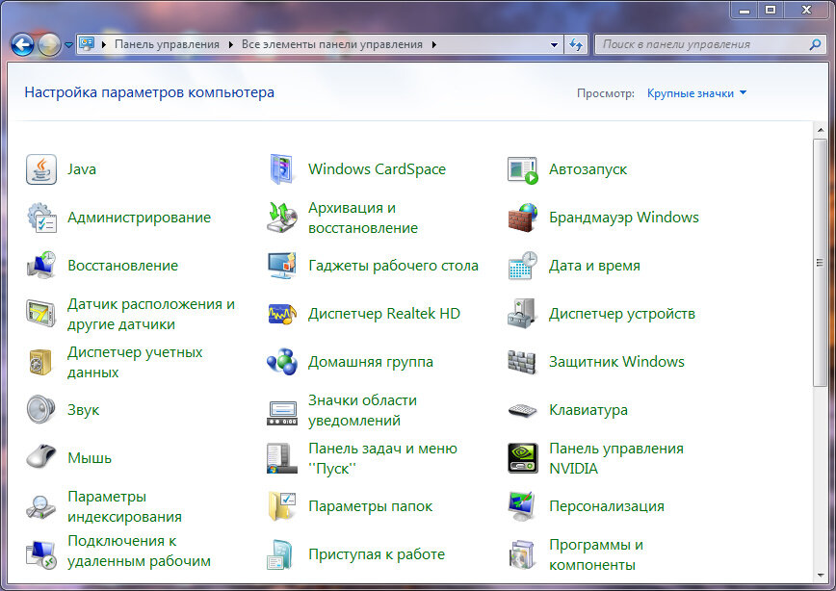Open the Домашняя группа spheres icon
836x591 pixels.
point(281,362)
